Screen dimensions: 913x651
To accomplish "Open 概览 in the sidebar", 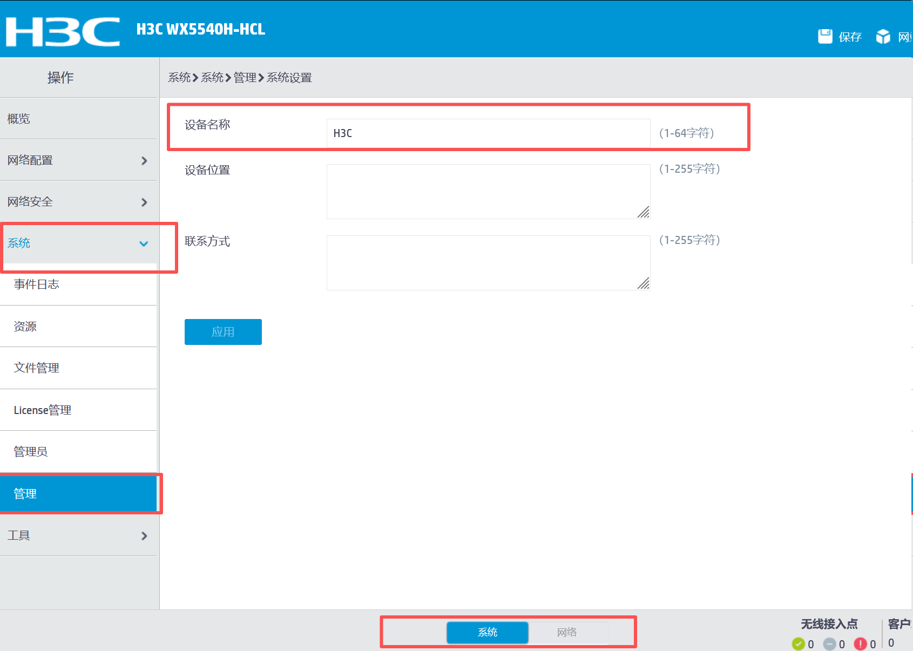I will click(x=78, y=118).
